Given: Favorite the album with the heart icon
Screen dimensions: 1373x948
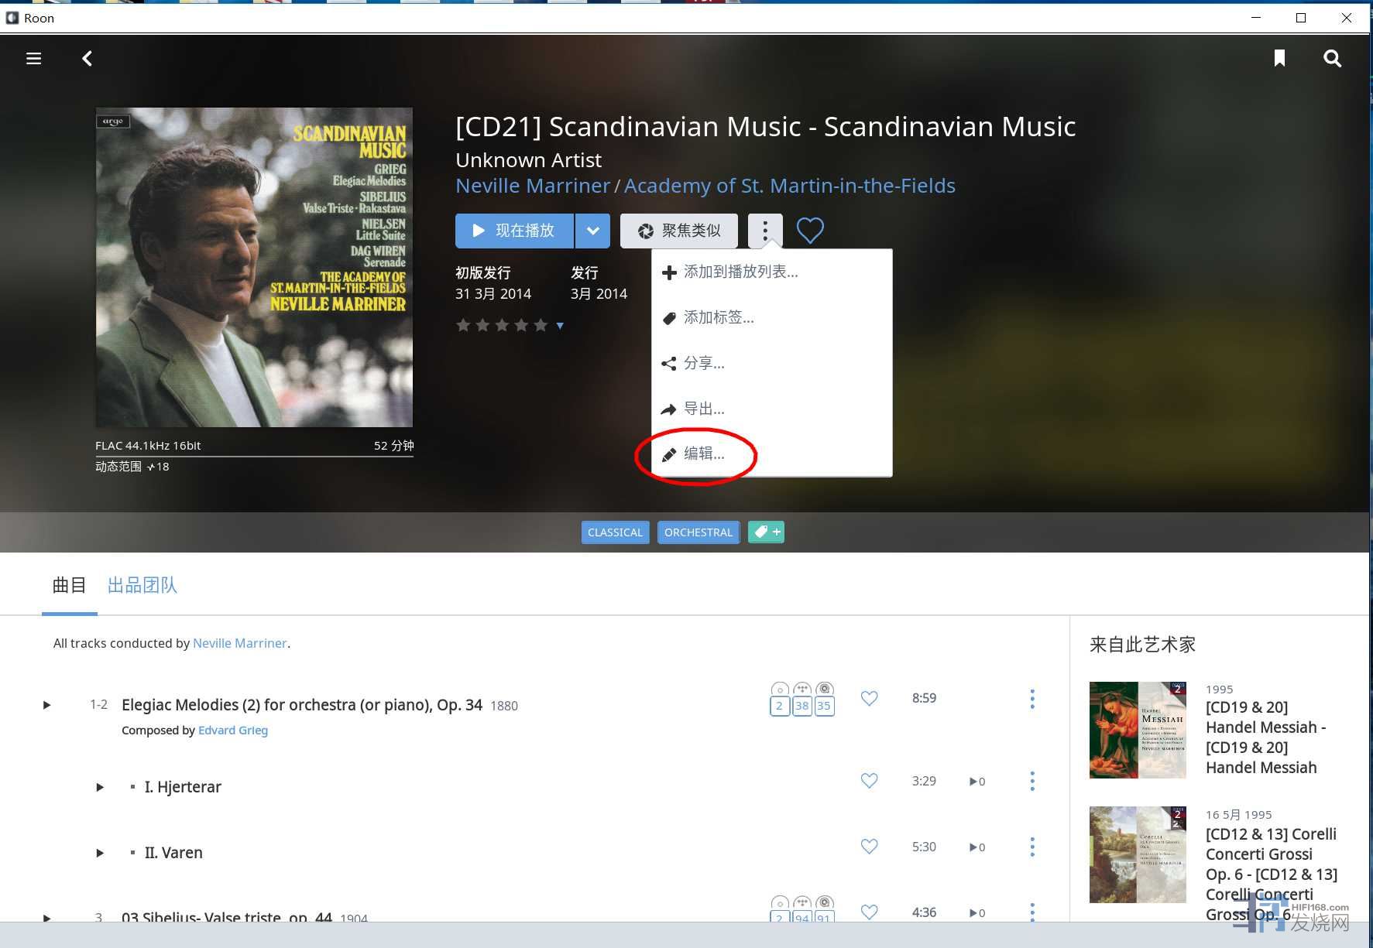Looking at the screenshot, I should pos(810,231).
